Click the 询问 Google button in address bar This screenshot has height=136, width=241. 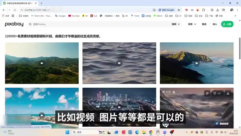pos(166,10)
